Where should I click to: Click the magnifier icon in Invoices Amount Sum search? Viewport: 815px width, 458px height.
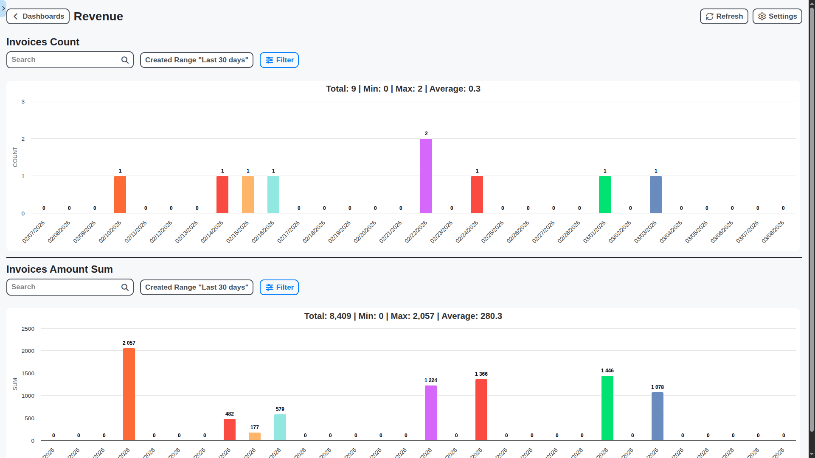pos(125,287)
